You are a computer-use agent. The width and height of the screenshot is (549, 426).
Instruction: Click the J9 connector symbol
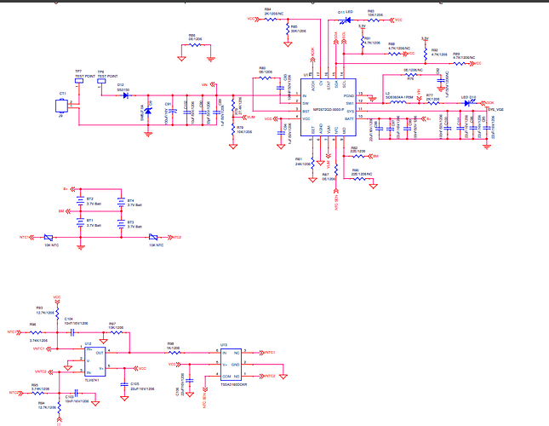pos(62,106)
